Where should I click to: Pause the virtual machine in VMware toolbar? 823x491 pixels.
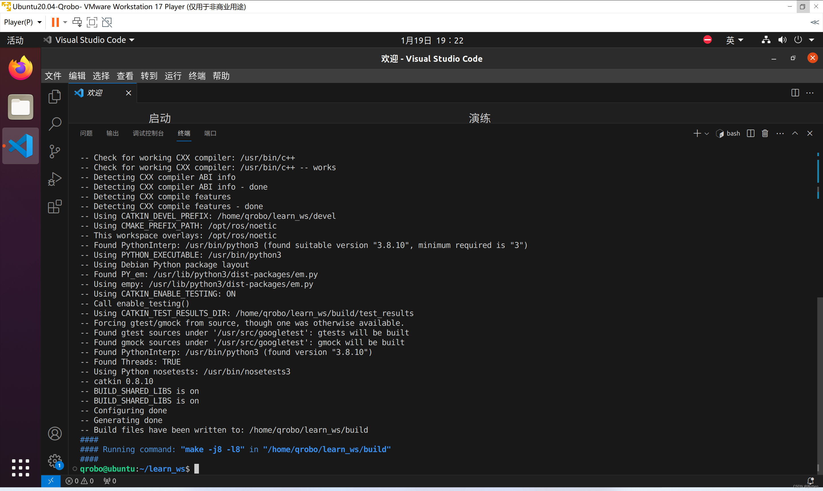pyautogui.click(x=55, y=22)
